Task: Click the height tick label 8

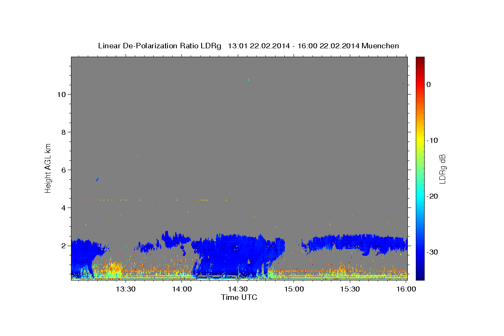Action: [63, 132]
